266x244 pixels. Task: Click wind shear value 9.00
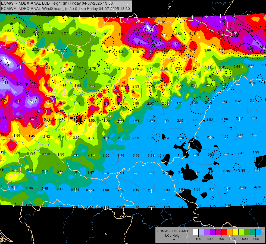pos(164,52)
